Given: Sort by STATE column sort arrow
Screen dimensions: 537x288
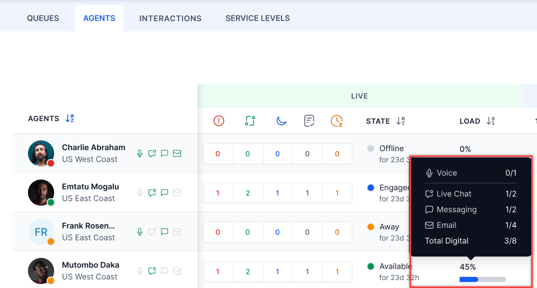Looking at the screenshot, I should [x=401, y=121].
